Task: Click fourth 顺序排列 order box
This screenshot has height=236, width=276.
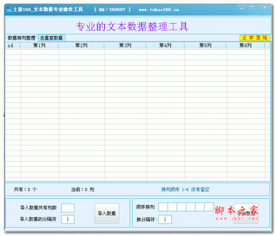Action: click(191, 207)
